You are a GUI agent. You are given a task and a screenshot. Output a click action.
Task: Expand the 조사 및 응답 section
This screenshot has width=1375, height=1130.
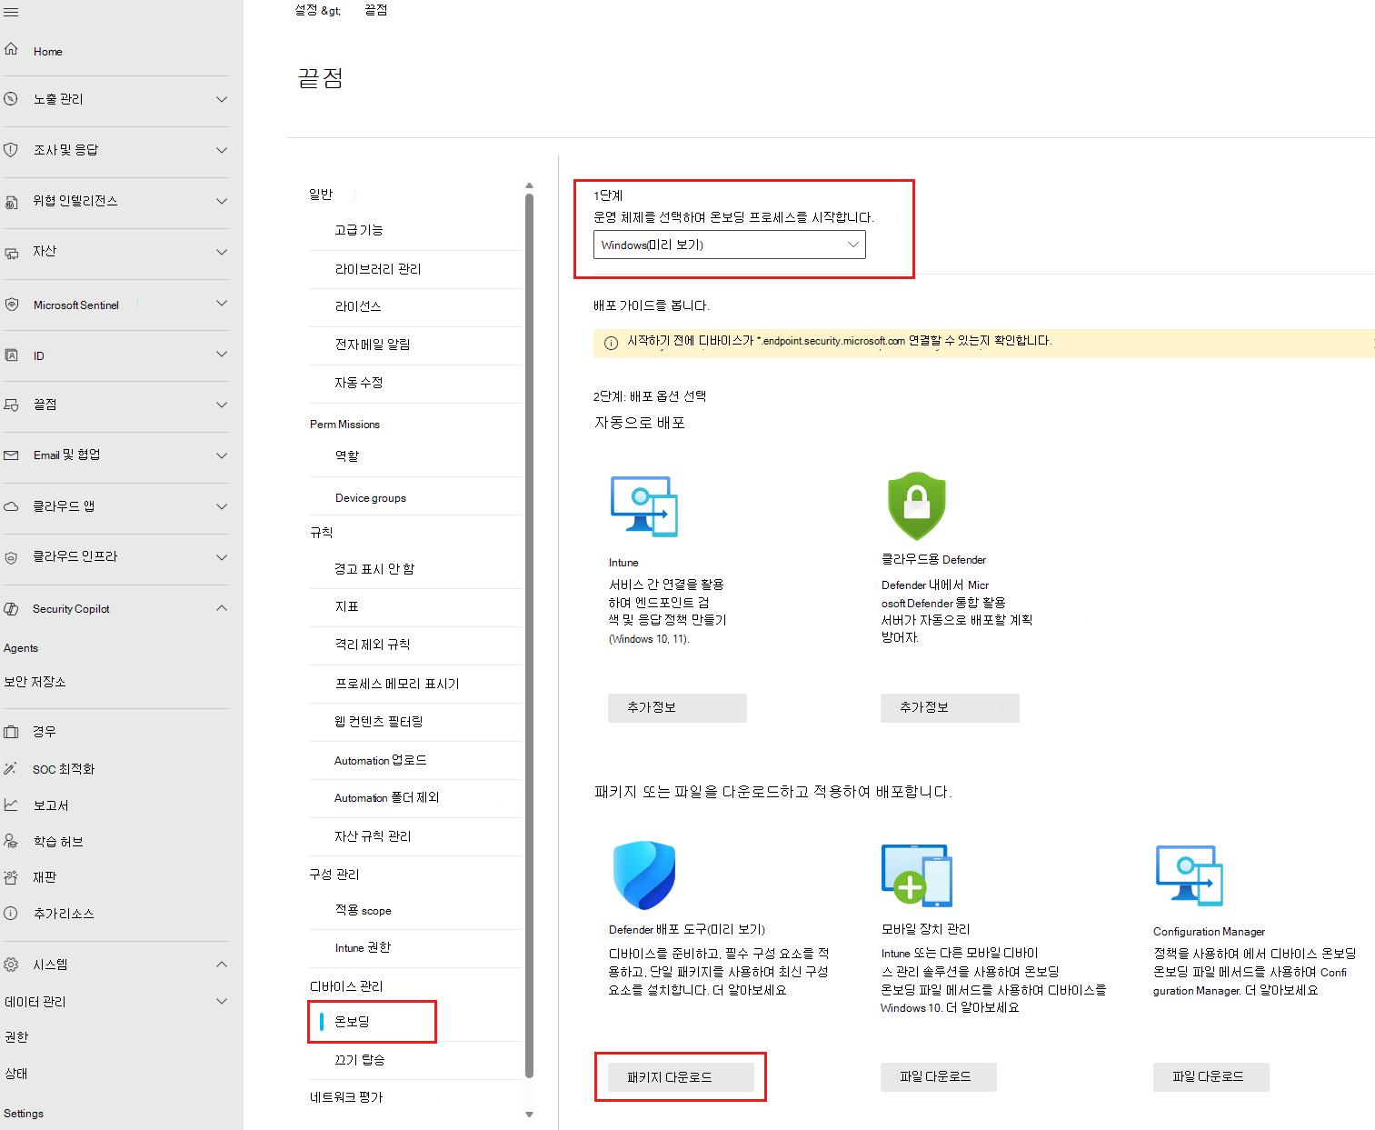[222, 150]
